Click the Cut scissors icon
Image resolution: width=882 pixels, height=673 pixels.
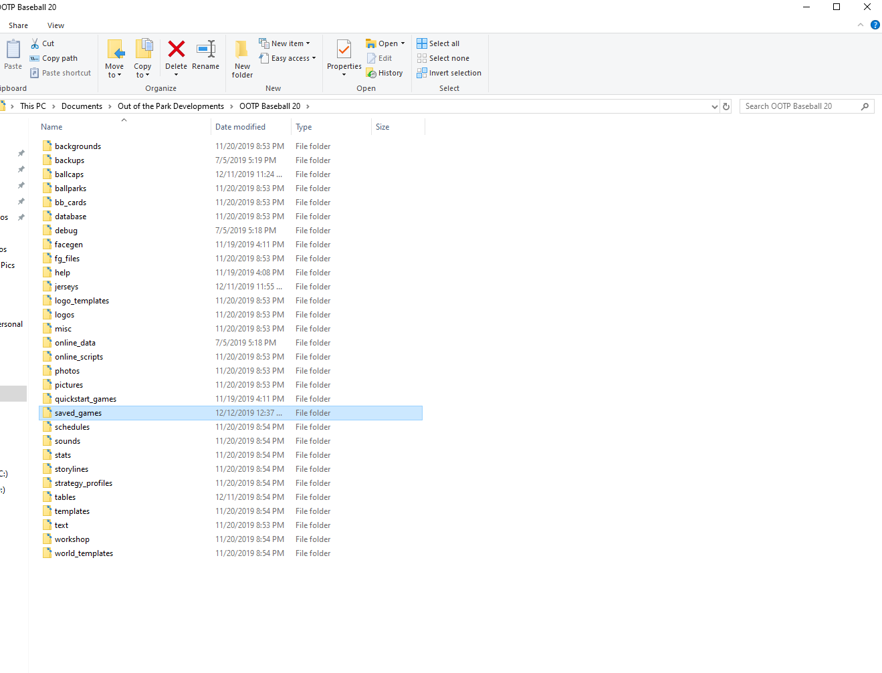35,43
